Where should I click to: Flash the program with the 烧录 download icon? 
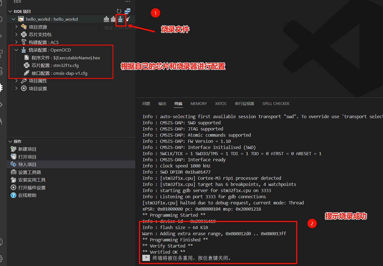(120, 19)
